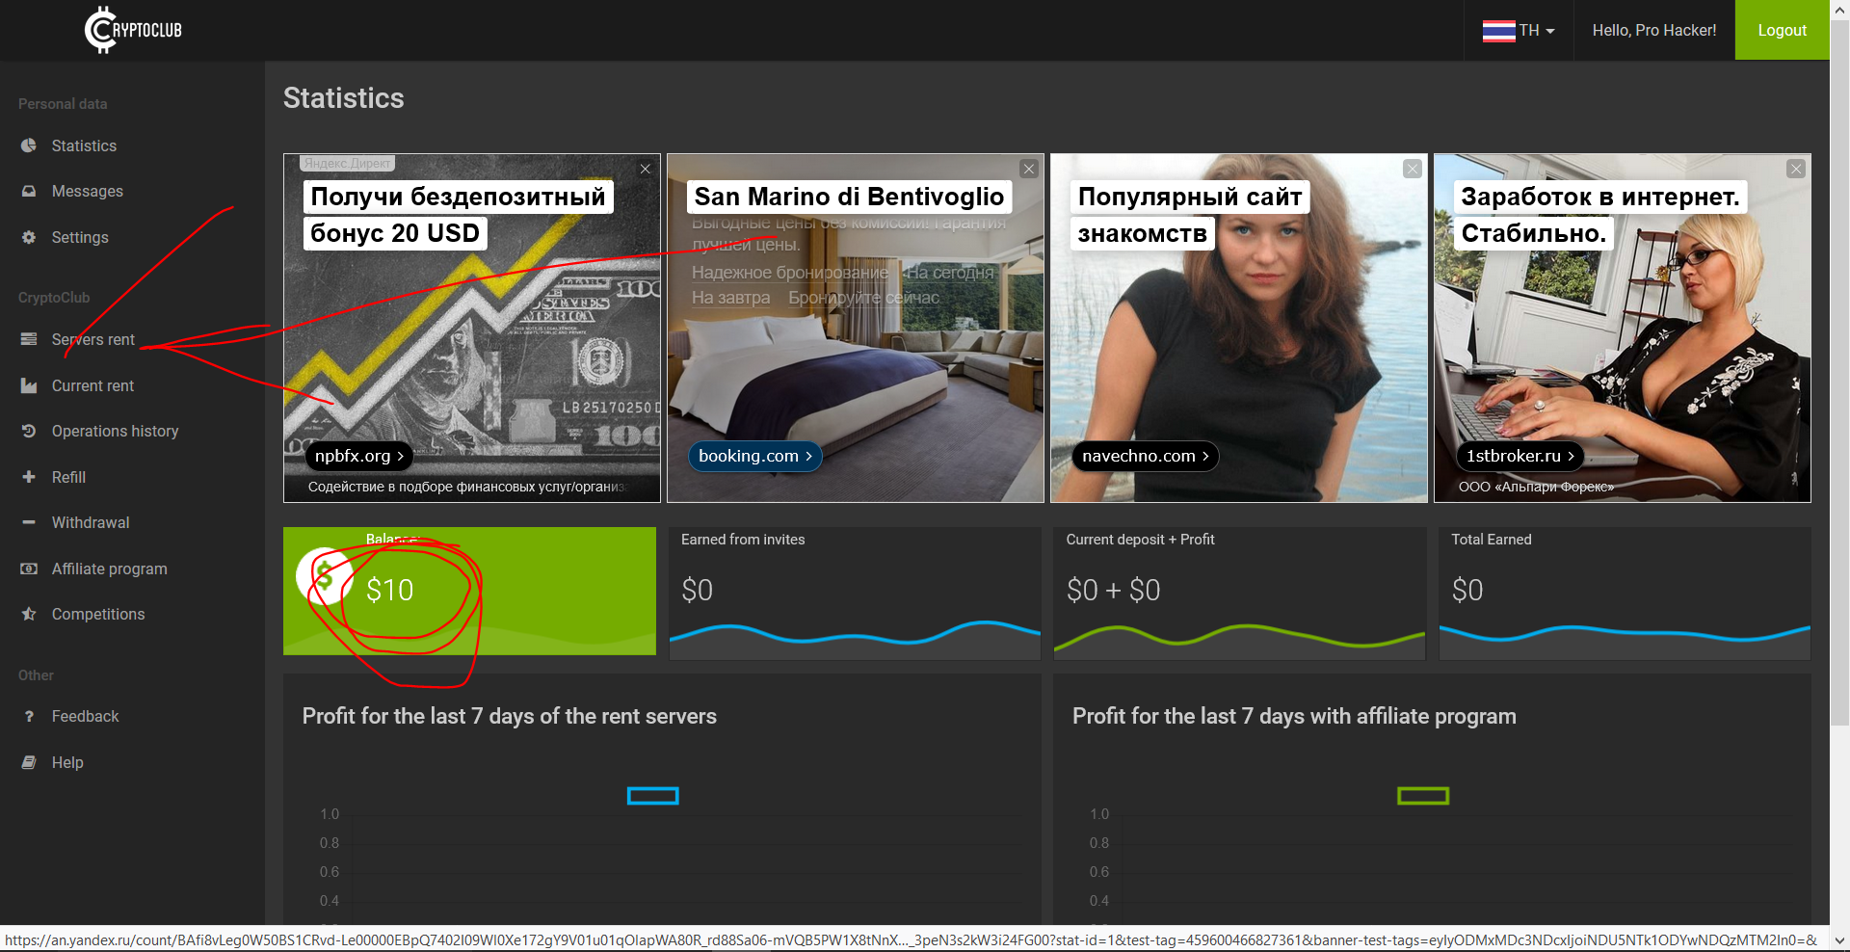
Task: Click the Settings gear icon
Action: pos(29,237)
